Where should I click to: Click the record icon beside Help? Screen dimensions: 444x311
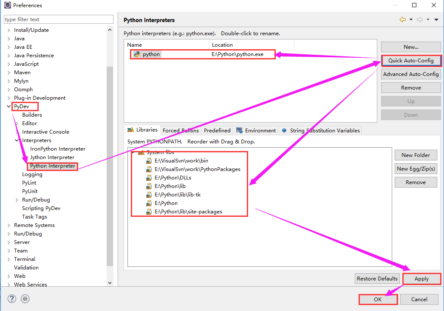(x=25, y=299)
